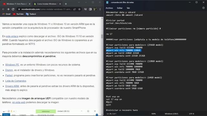Select the Administrar ribbon tab in Explorer
The image size is (207, 116).
click(x=46, y=111)
